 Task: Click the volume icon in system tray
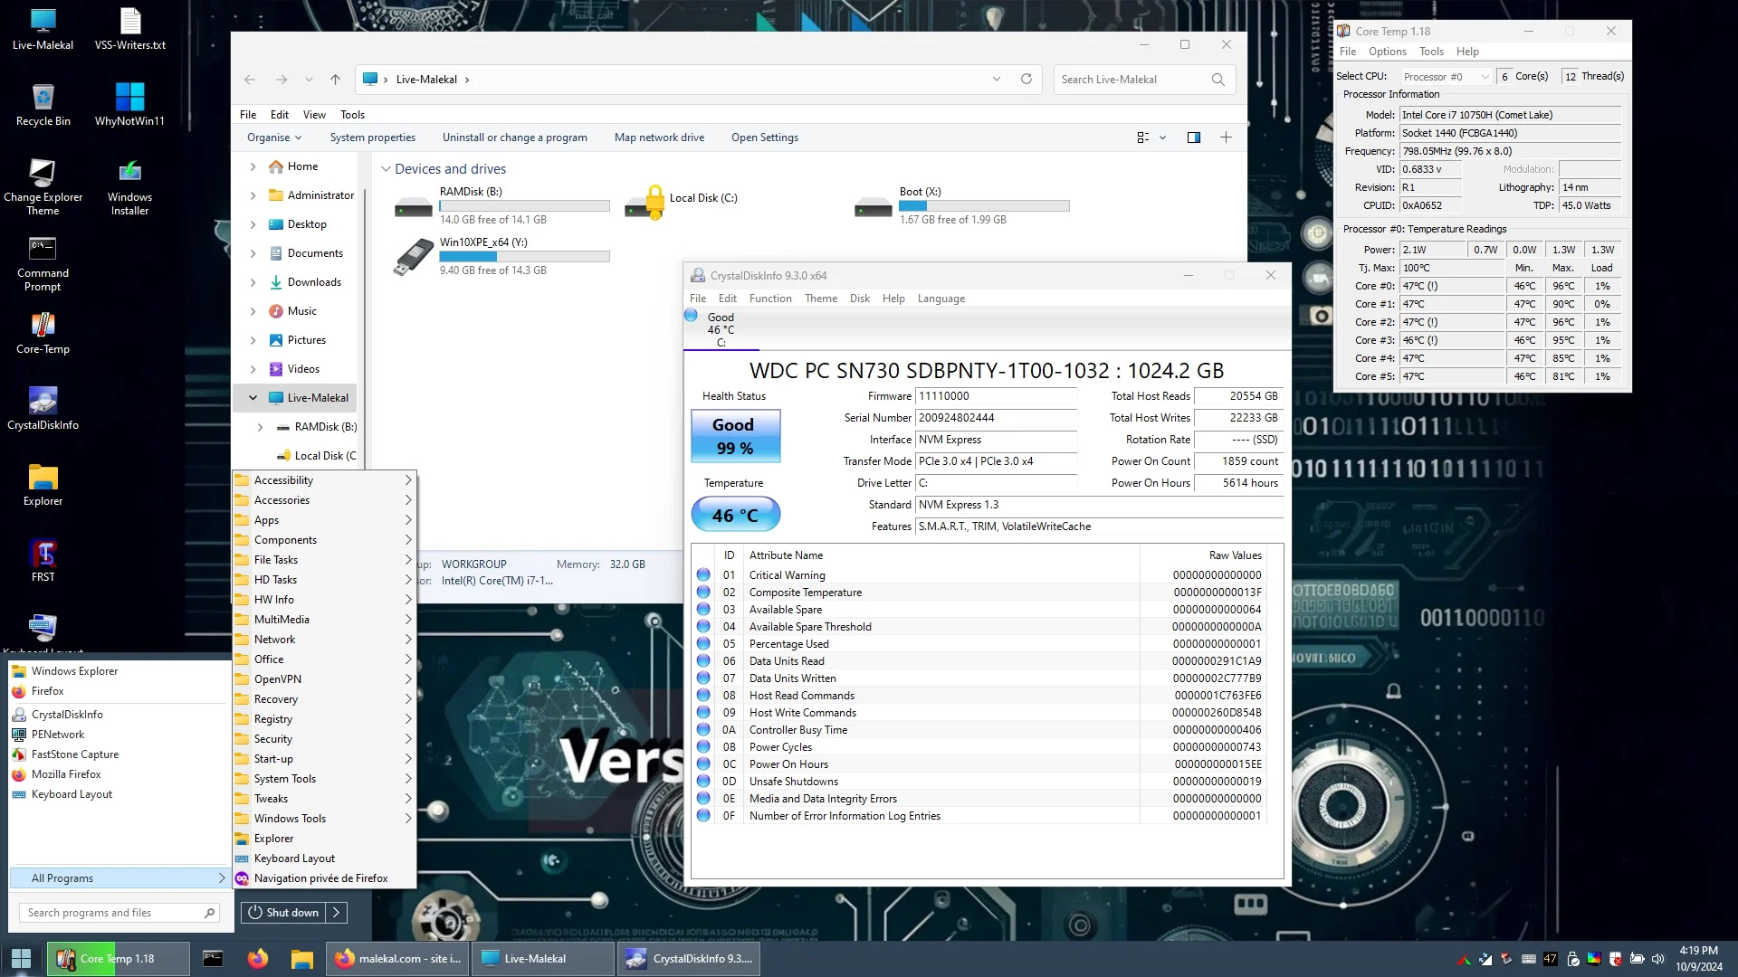[1657, 959]
